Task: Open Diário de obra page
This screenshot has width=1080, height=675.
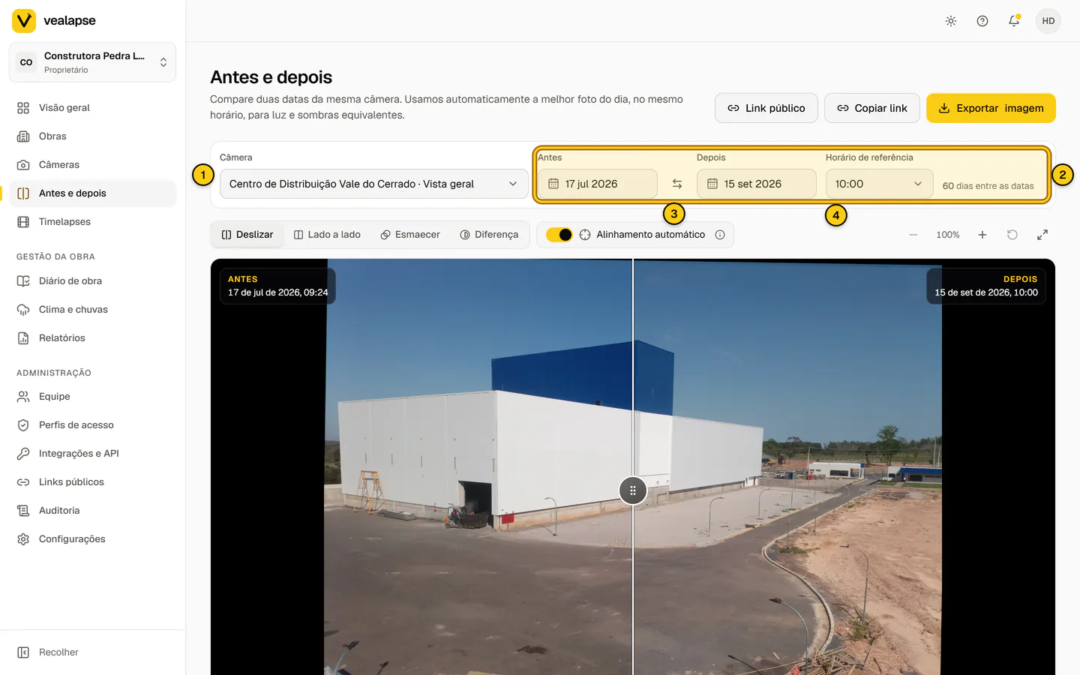Action: coord(92,281)
